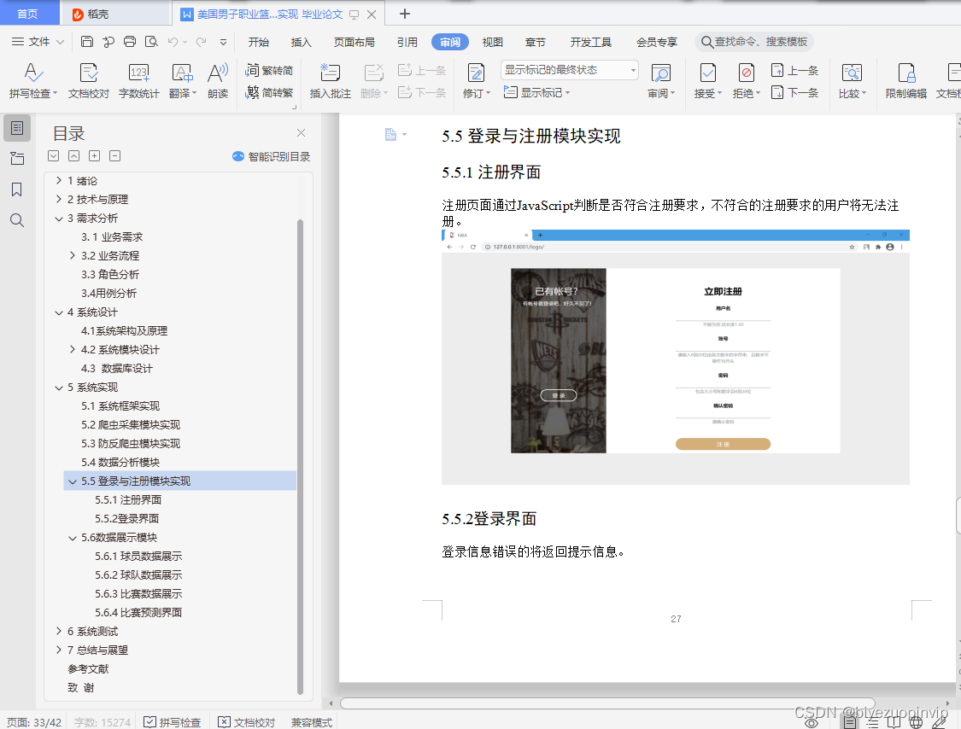Image resolution: width=961 pixels, height=729 pixels.
Task: Save the document with the save icon
Action: (x=87, y=42)
